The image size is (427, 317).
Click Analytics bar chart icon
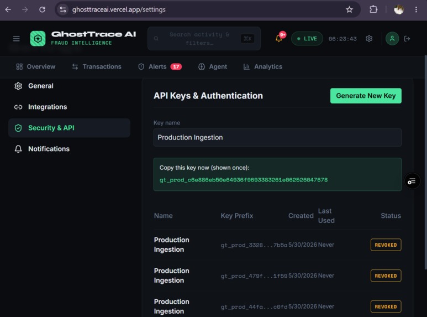246,66
